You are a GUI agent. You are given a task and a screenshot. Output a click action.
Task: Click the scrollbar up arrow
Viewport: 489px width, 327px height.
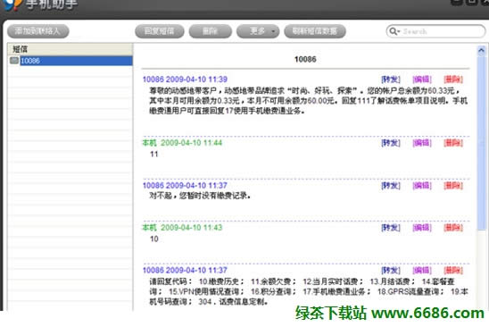[481, 50]
